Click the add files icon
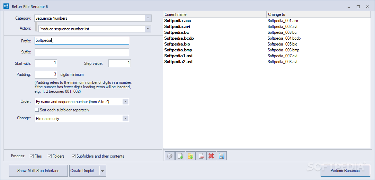Viewport: 375px width, 180px height. point(180,156)
